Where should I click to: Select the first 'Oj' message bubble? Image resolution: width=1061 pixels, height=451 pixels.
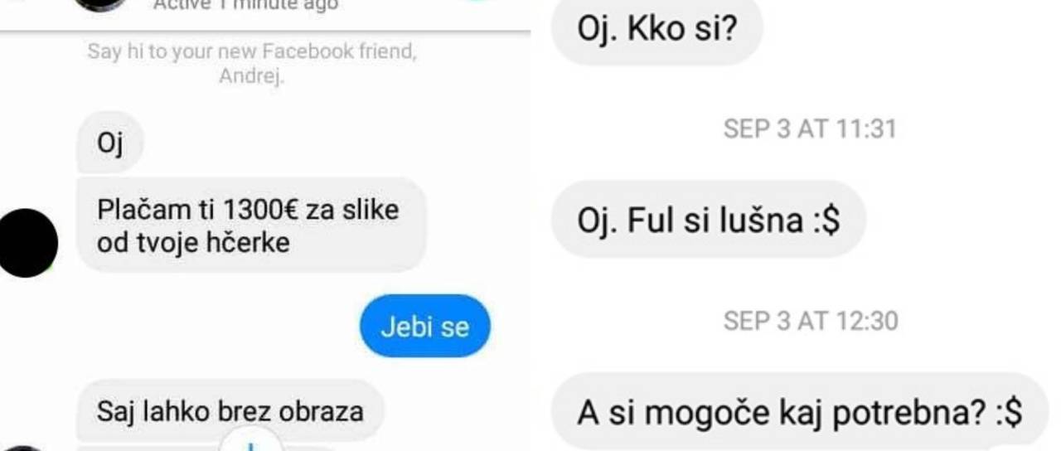pos(110,143)
